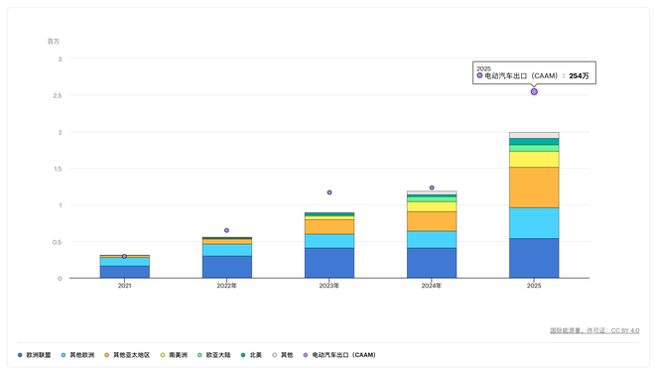Toggle the 电动汽车出口 (CAAM) legend series

pos(339,355)
